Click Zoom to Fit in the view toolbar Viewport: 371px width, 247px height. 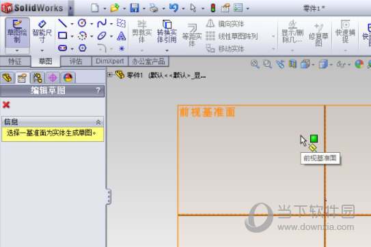(x=255, y=64)
